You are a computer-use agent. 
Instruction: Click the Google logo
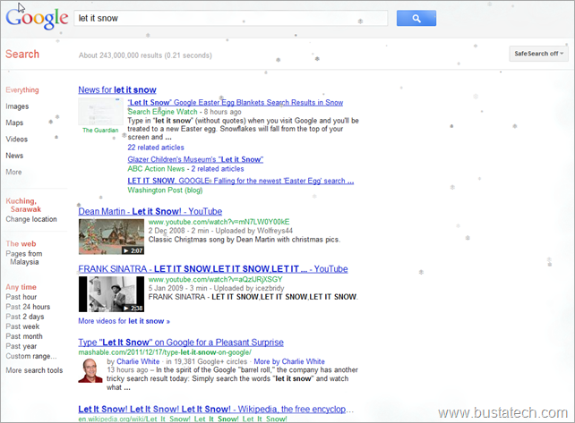37,18
